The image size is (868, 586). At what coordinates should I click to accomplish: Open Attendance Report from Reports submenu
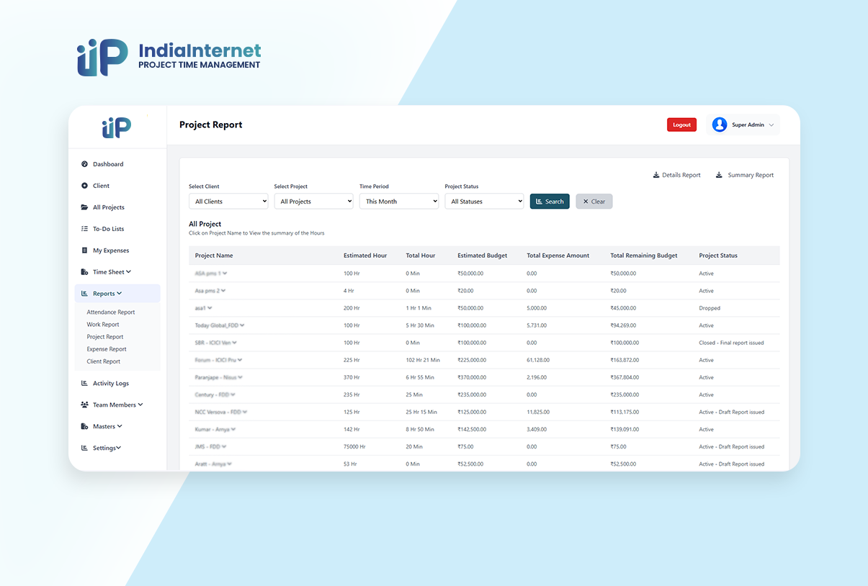pos(111,312)
